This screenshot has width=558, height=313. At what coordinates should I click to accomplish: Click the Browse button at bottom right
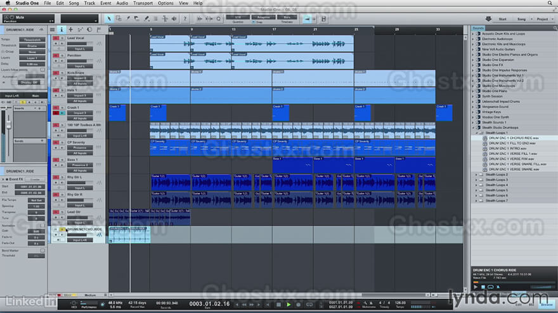point(547,305)
